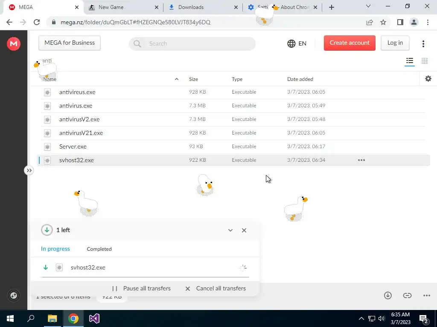Reload the current page

click(x=37, y=22)
